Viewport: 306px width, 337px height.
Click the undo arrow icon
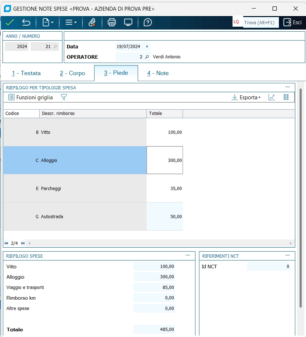point(26,22)
